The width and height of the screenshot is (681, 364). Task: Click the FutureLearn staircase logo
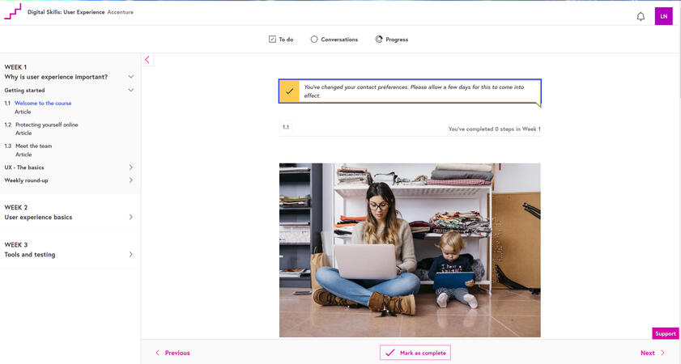13,12
